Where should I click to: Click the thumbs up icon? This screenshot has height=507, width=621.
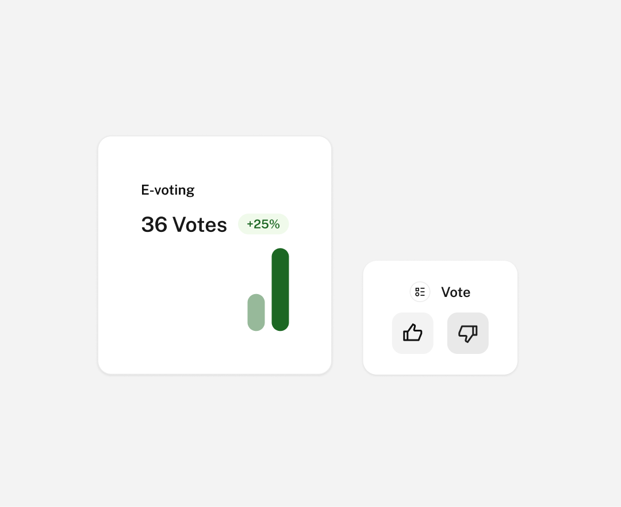coord(412,333)
